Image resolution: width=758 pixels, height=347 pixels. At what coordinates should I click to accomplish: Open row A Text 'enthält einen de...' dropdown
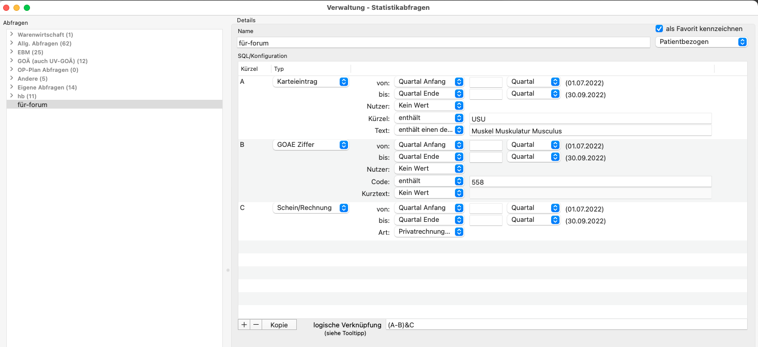click(429, 130)
